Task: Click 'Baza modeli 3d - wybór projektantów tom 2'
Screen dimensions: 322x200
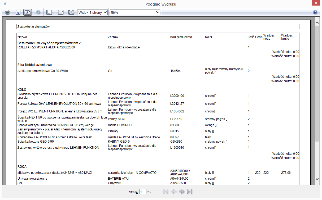Action: coord(49,43)
